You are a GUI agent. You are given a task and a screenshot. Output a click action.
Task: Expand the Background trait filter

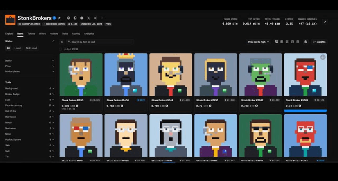coord(30,88)
